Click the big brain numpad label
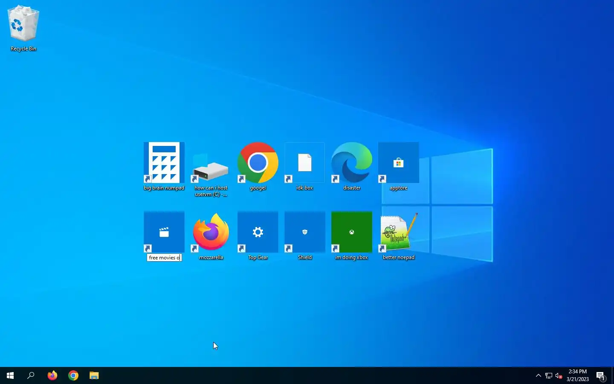 pyautogui.click(x=164, y=188)
